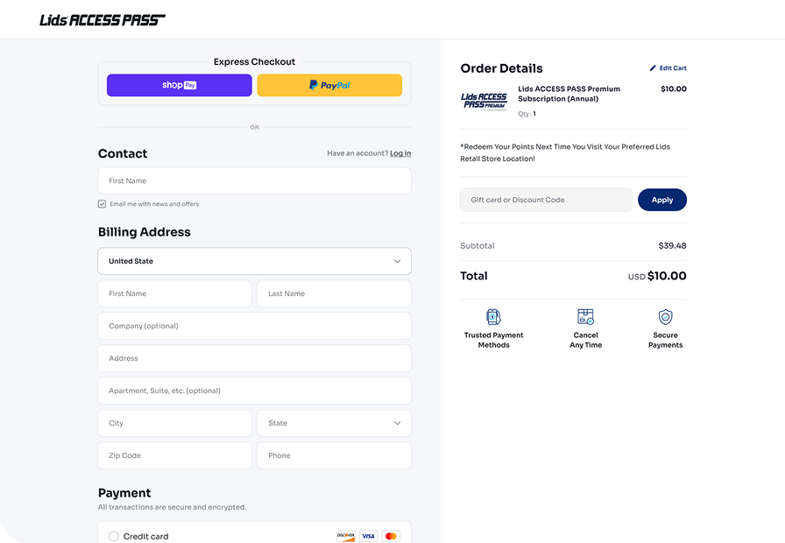Click the Cancel Any Time icon

[x=585, y=317]
